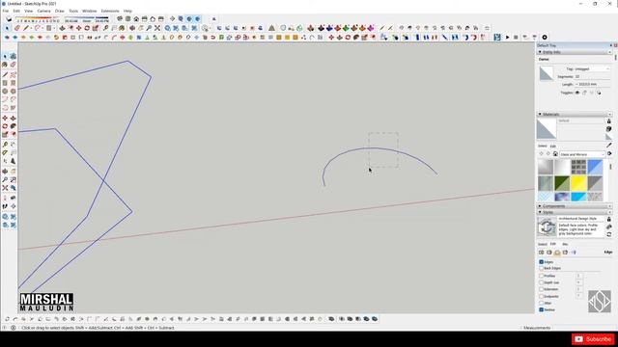Collapse the Materials panel
Viewport: 618px width, 347px height.
tap(540, 114)
